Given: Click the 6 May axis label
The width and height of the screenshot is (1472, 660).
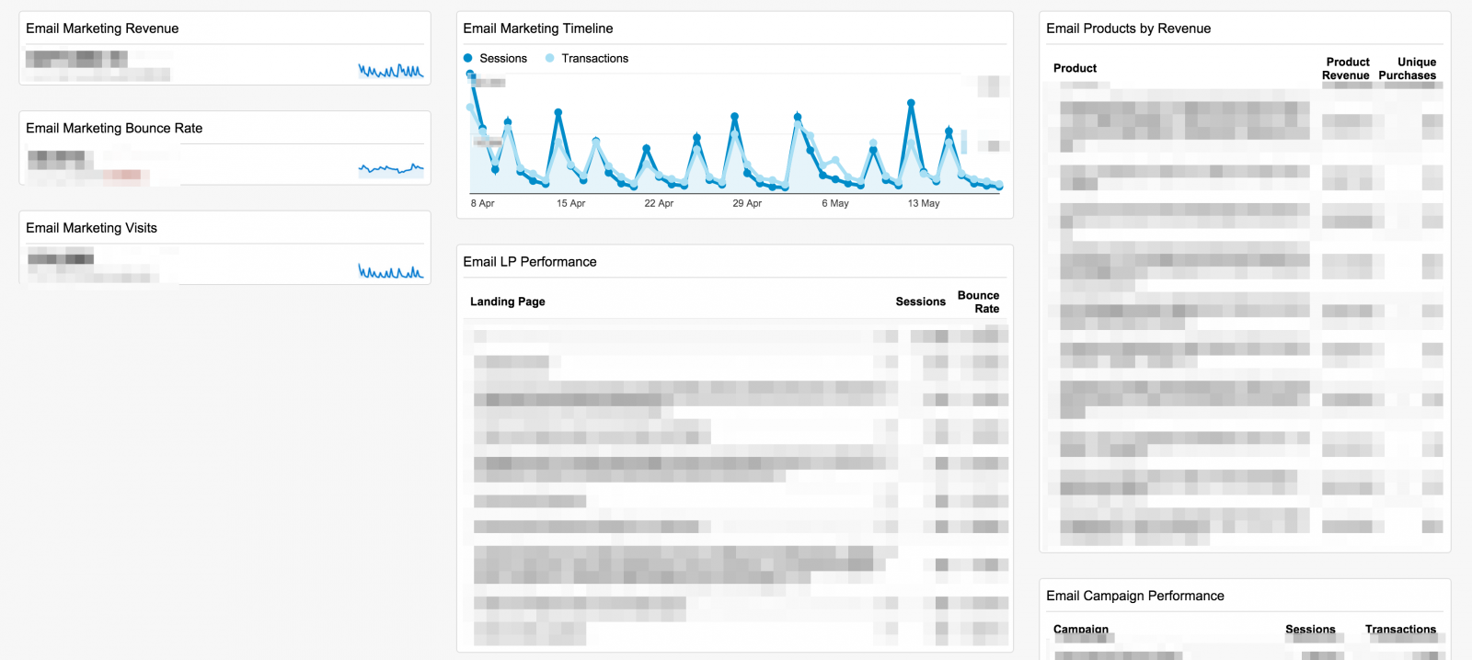Looking at the screenshot, I should point(835,203).
